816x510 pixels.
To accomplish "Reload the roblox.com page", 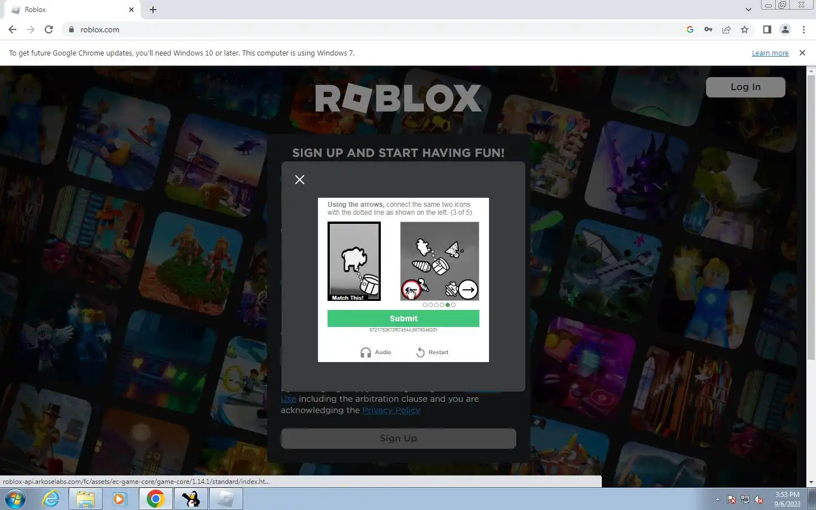I will (49, 29).
